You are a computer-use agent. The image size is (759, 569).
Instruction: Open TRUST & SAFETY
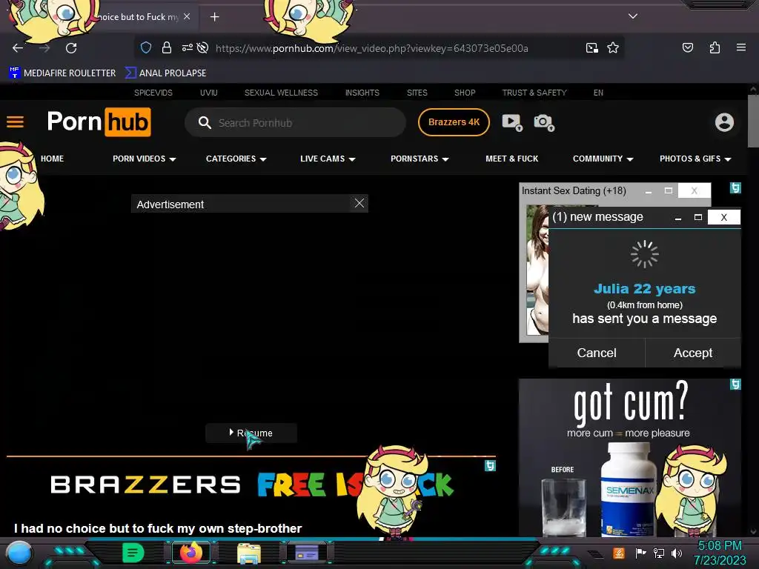[x=534, y=93]
